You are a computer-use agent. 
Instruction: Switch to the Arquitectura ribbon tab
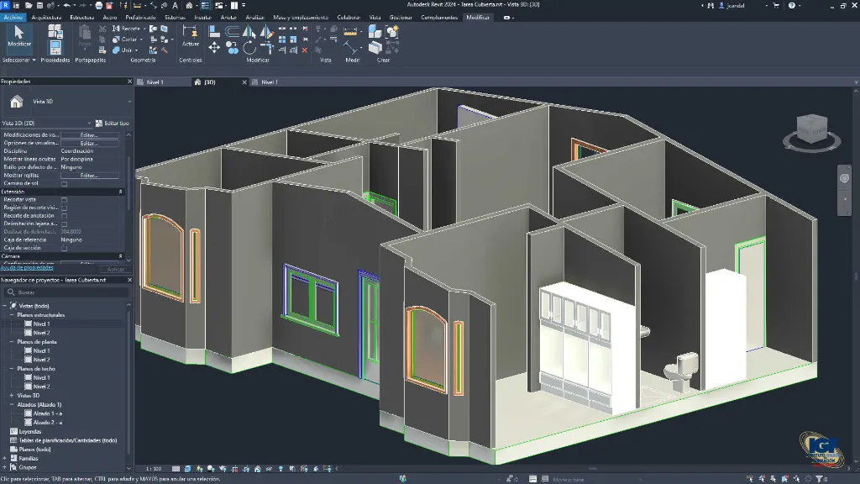[46, 18]
